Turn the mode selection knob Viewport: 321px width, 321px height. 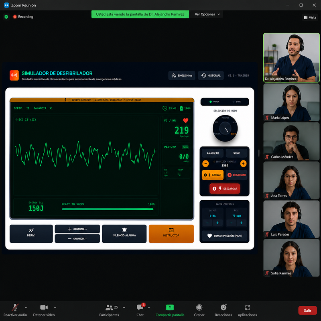point(225,128)
